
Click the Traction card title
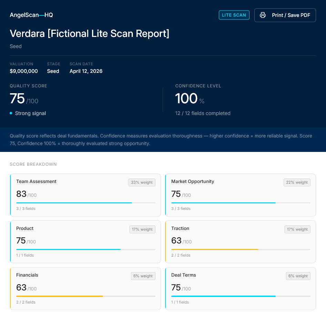tap(180, 228)
